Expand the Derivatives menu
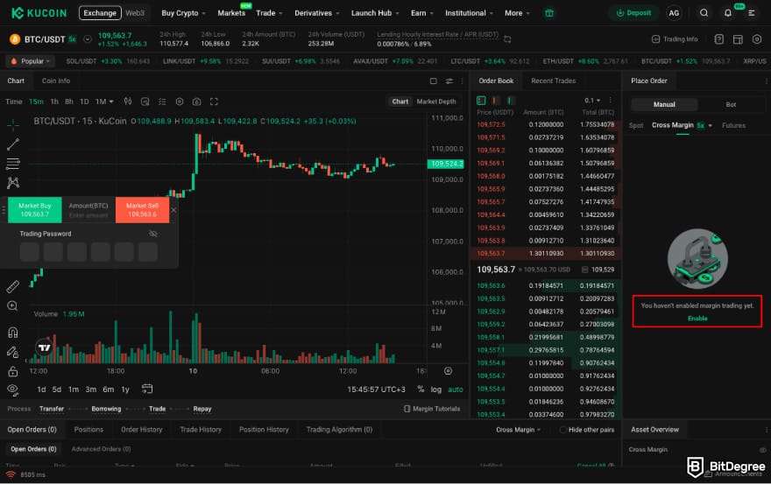The height and width of the screenshot is (484, 771). pyautogui.click(x=316, y=13)
